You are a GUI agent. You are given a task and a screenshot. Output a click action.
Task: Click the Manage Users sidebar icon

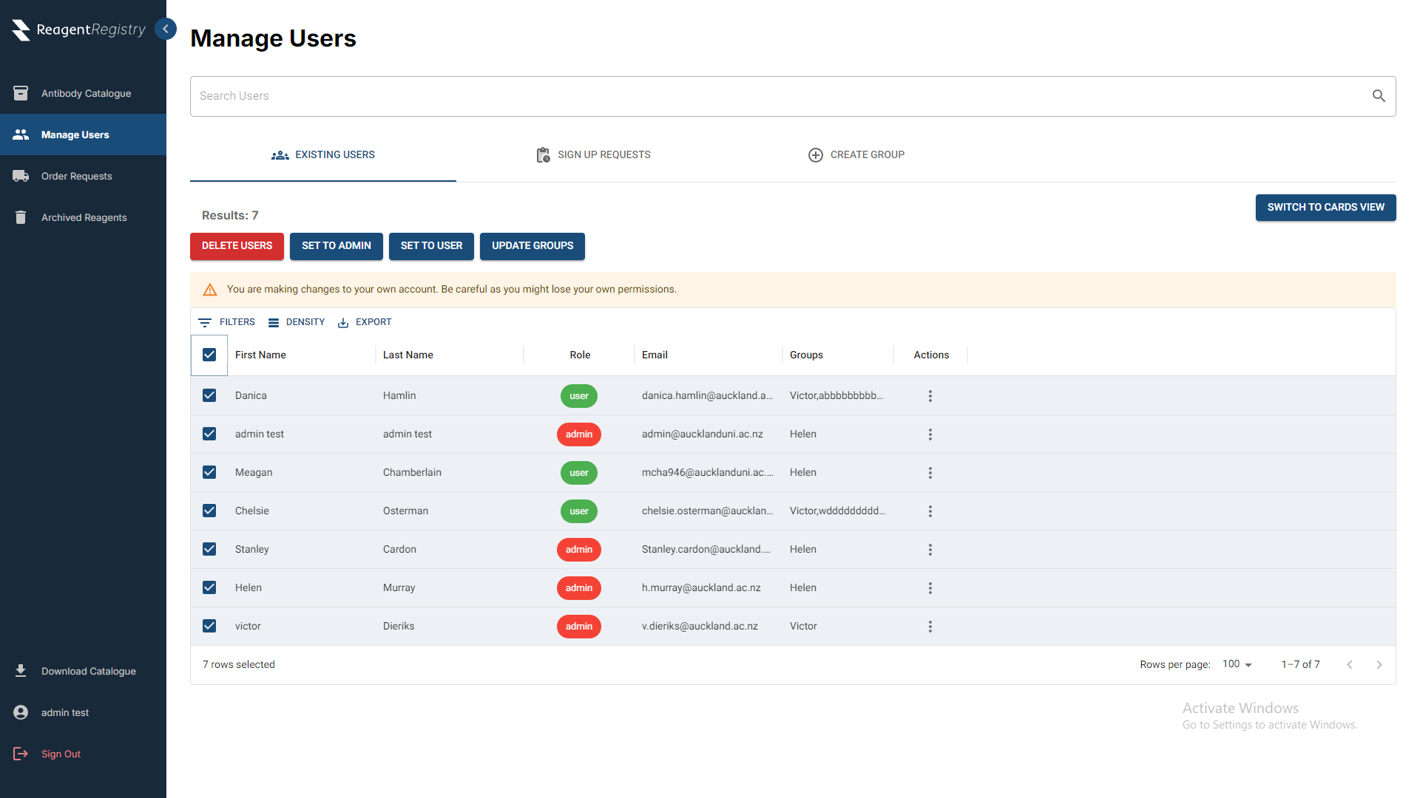pos(21,134)
